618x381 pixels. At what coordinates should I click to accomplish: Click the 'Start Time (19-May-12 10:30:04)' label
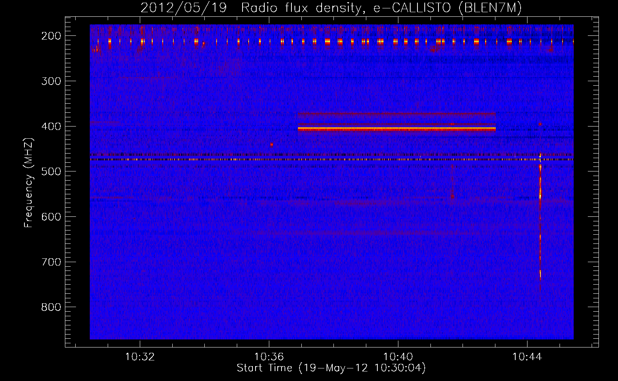click(x=331, y=368)
